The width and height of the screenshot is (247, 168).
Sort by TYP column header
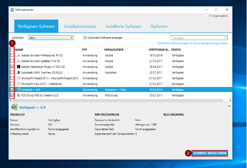click(85, 50)
